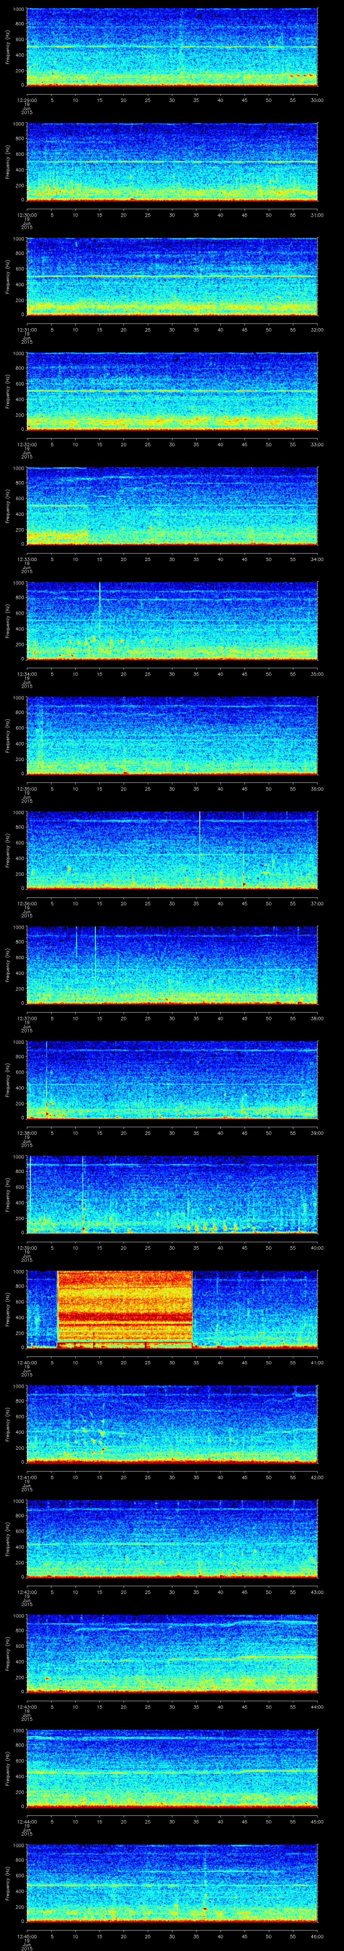The width and height of the screenshot is (344, 1951).
Task: Click the '12:41:00' start time label
Action: pyautogui.click(x=27, y=1477)
